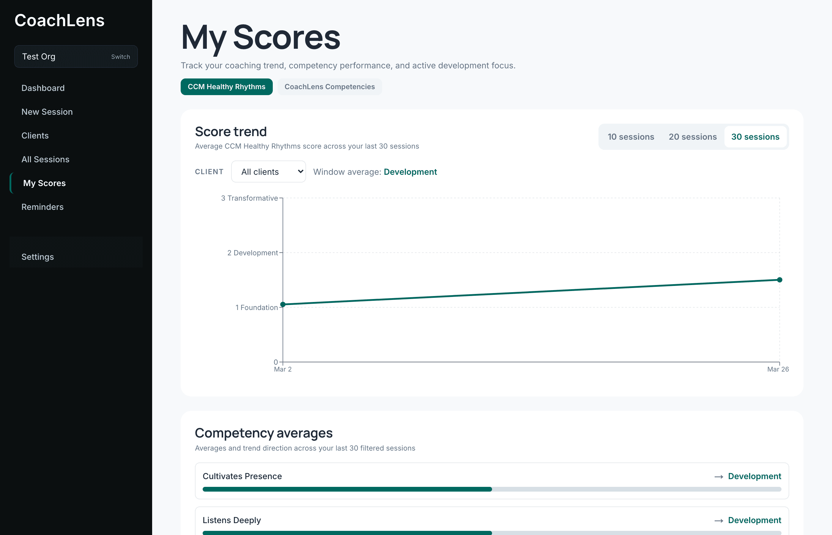Click the Listens Deeply trend arrow icon
Viewport: 832px width, 535px height.
[719, 520]
